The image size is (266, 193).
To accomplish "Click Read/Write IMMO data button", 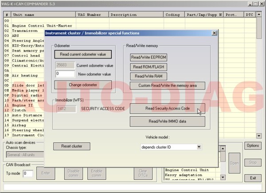I will 168,122.
